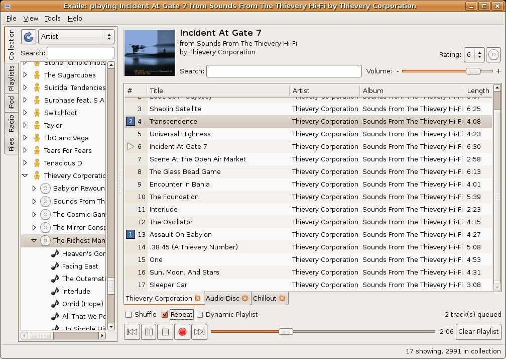Skip to the previous track
506x359 pixels.
click(x=132, y=331)
